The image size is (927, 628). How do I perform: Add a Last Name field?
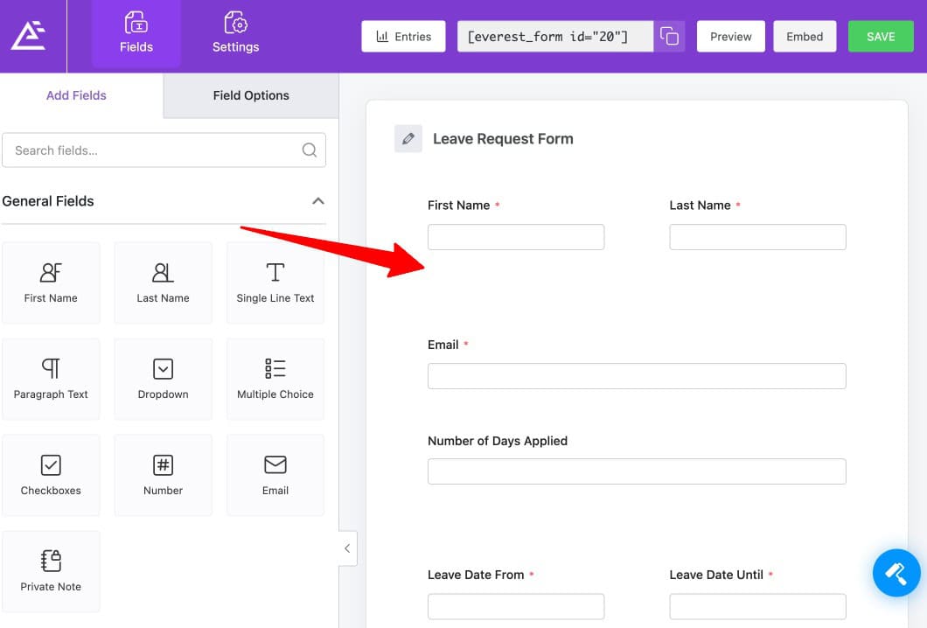tap(164, 283)
